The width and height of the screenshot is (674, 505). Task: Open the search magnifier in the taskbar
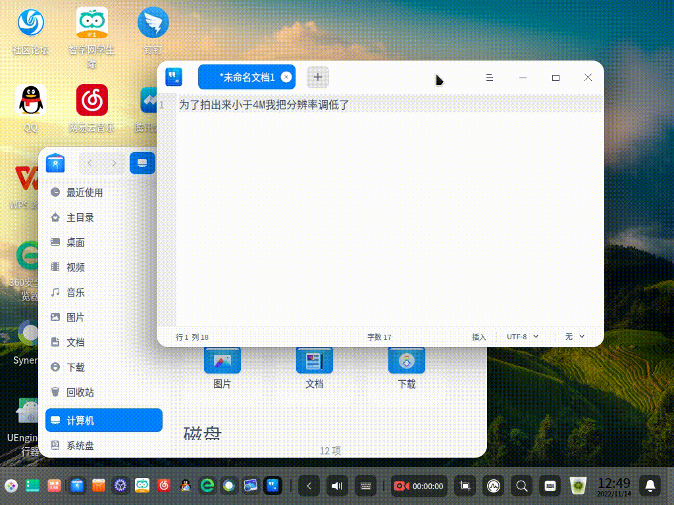click(x=521, y=487)
